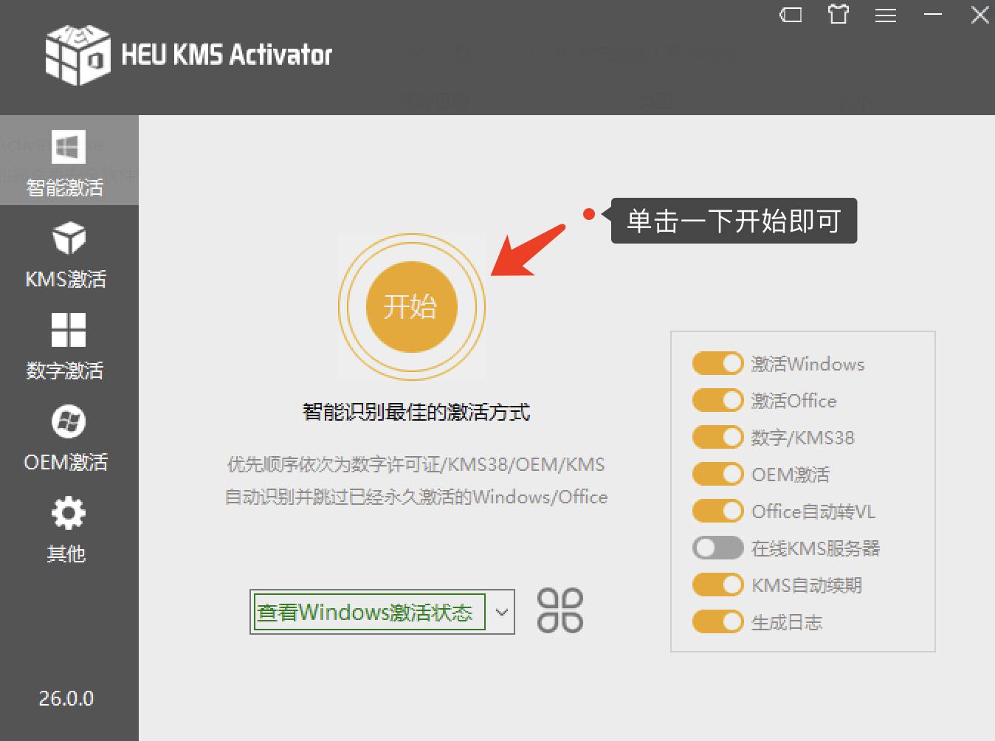Click the 智能识别最佳的激活方式 heading
The width and height of the screenshot is (995, 741).
pos(416,413)
